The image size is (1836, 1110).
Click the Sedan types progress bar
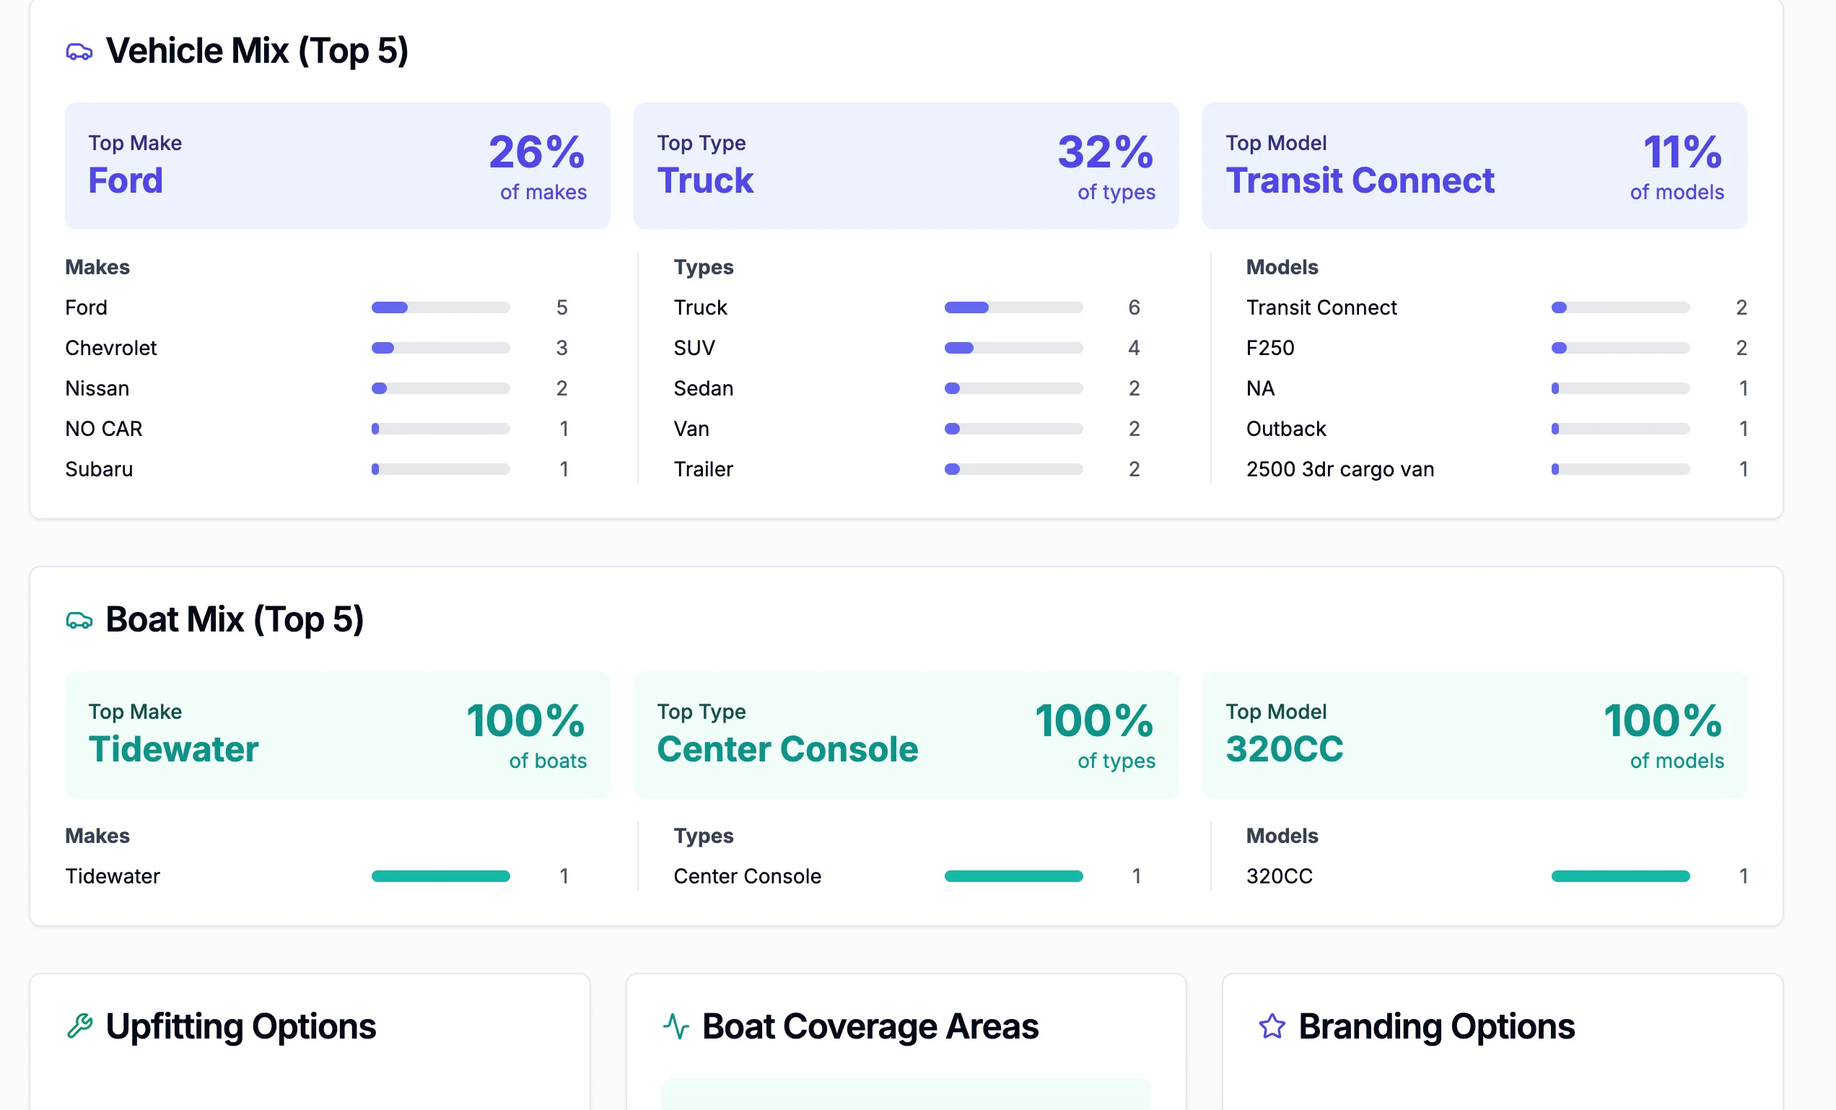(x=1013, y=388)
